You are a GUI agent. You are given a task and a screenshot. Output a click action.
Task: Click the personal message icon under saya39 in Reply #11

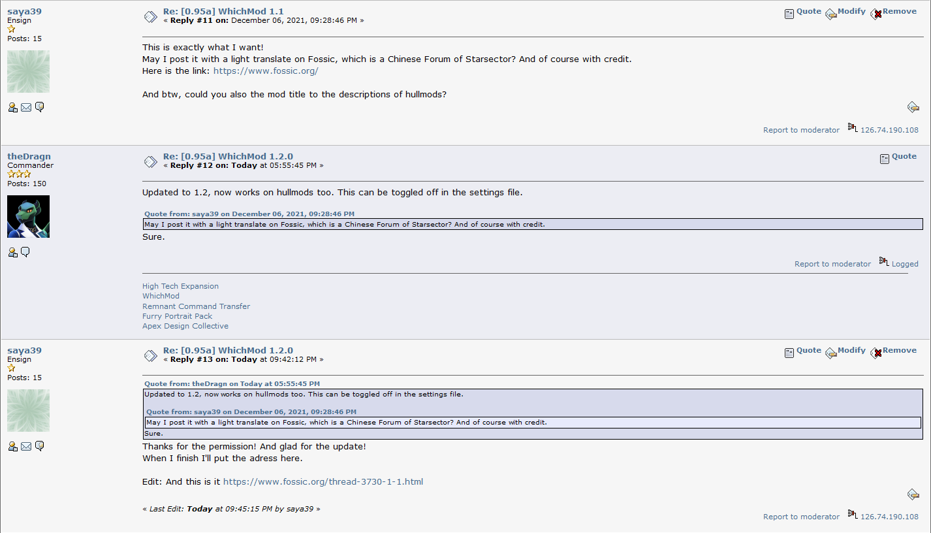click(39, 107)
